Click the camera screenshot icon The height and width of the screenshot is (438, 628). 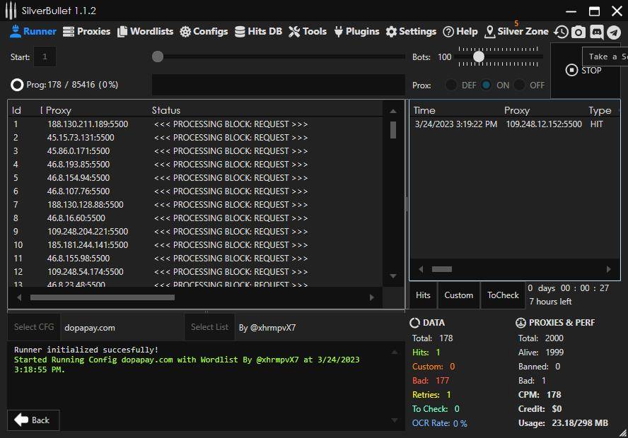578,32
